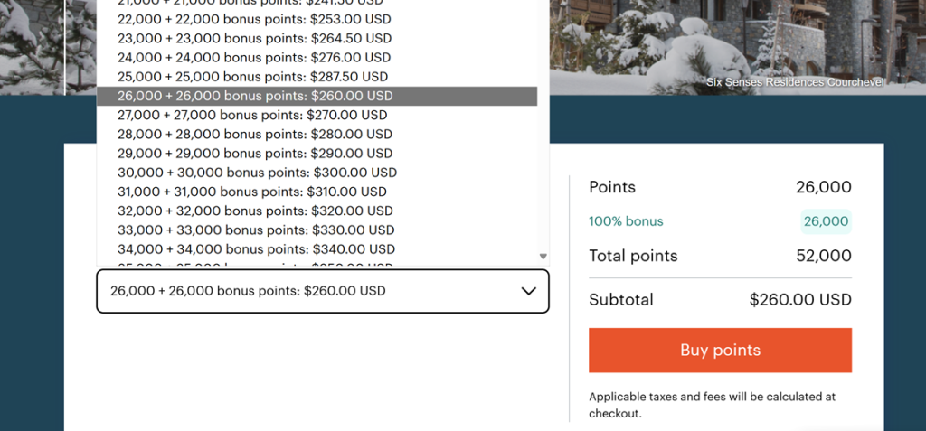Click the Six Senses Residences Courchevel caption

click(795, 82)
